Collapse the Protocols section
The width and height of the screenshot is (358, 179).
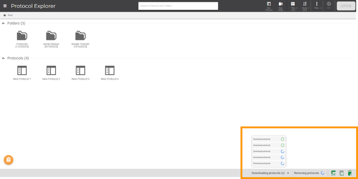point(4,58)
